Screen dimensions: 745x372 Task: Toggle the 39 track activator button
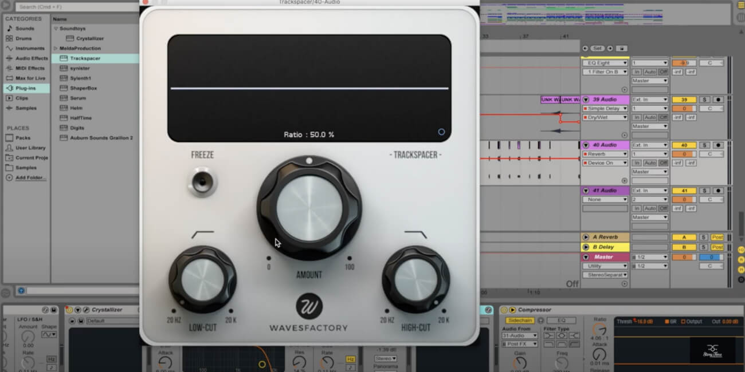click(x=684, y=100)
